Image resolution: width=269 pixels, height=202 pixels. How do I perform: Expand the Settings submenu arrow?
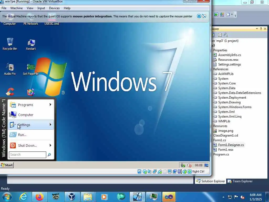(x=50, y=124)
